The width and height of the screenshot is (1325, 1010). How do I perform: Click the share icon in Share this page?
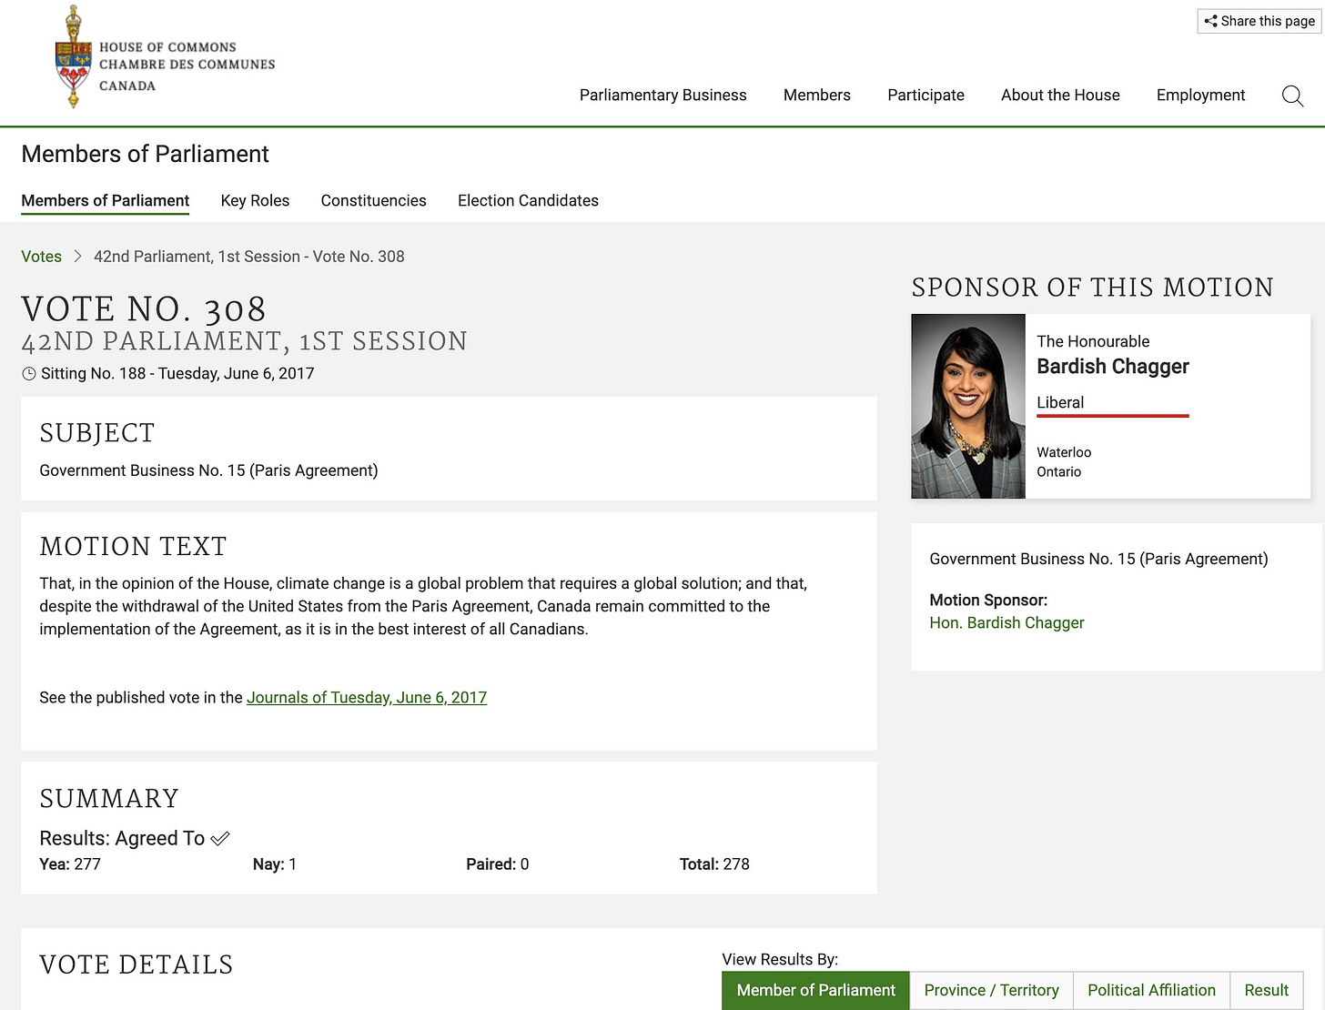(1210, 21)
